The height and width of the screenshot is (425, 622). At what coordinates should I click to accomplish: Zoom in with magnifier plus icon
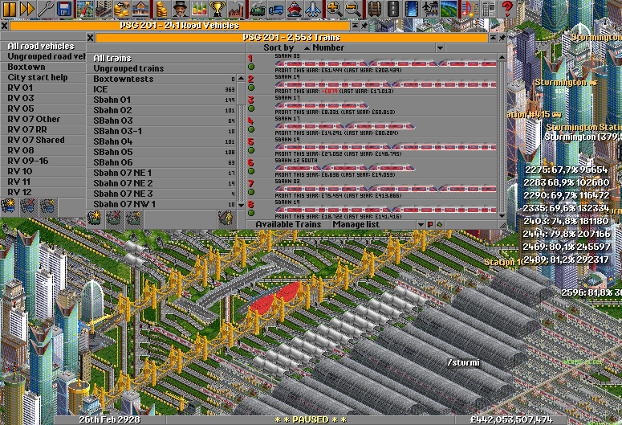tap(334, 9)
